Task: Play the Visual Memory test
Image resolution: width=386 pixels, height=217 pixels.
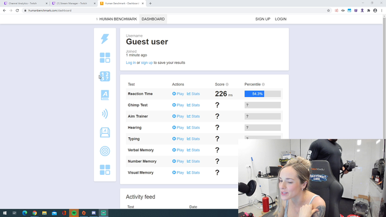Action: click(178, 173)
